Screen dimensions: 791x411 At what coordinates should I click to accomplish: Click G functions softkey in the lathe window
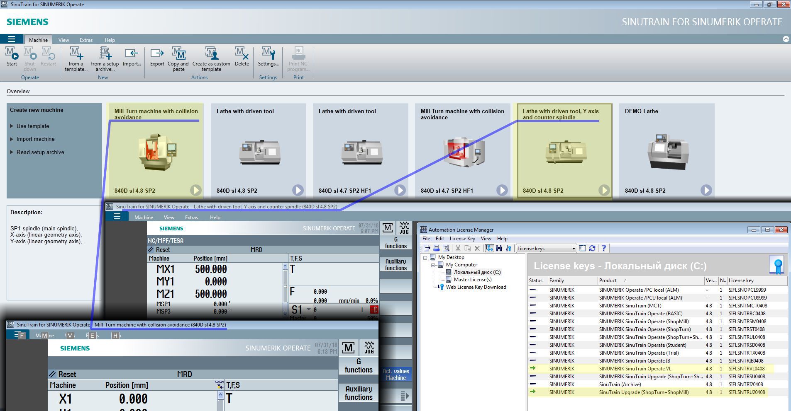point(395,243)
